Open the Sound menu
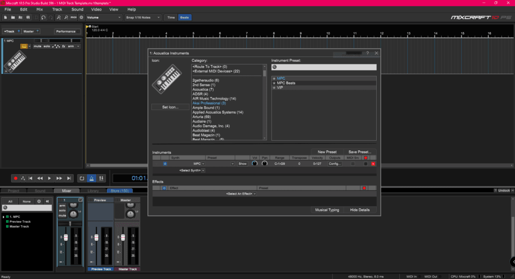 point(77,10)
